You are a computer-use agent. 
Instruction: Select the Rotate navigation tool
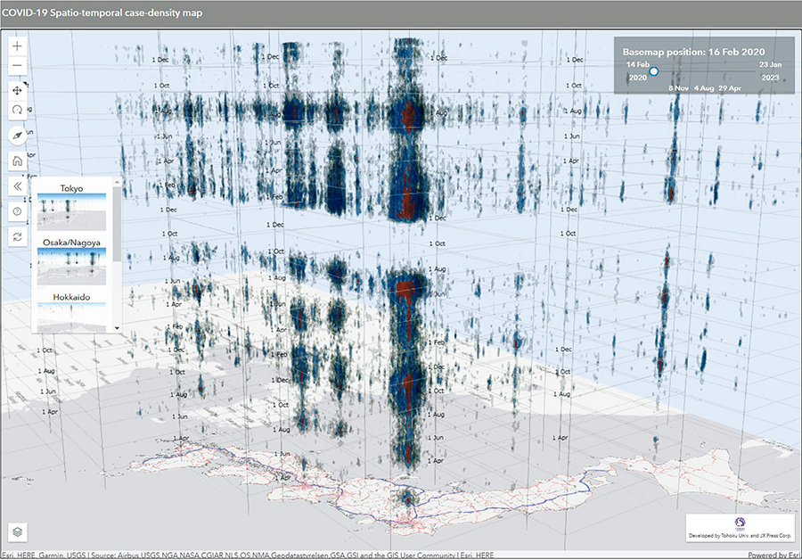(x=18, y=110)
